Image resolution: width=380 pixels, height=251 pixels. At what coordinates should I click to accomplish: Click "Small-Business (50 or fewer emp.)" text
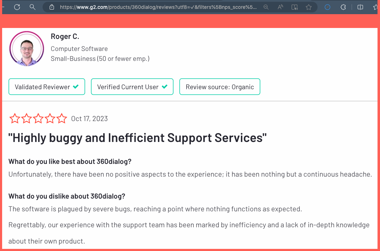point(100,59)
